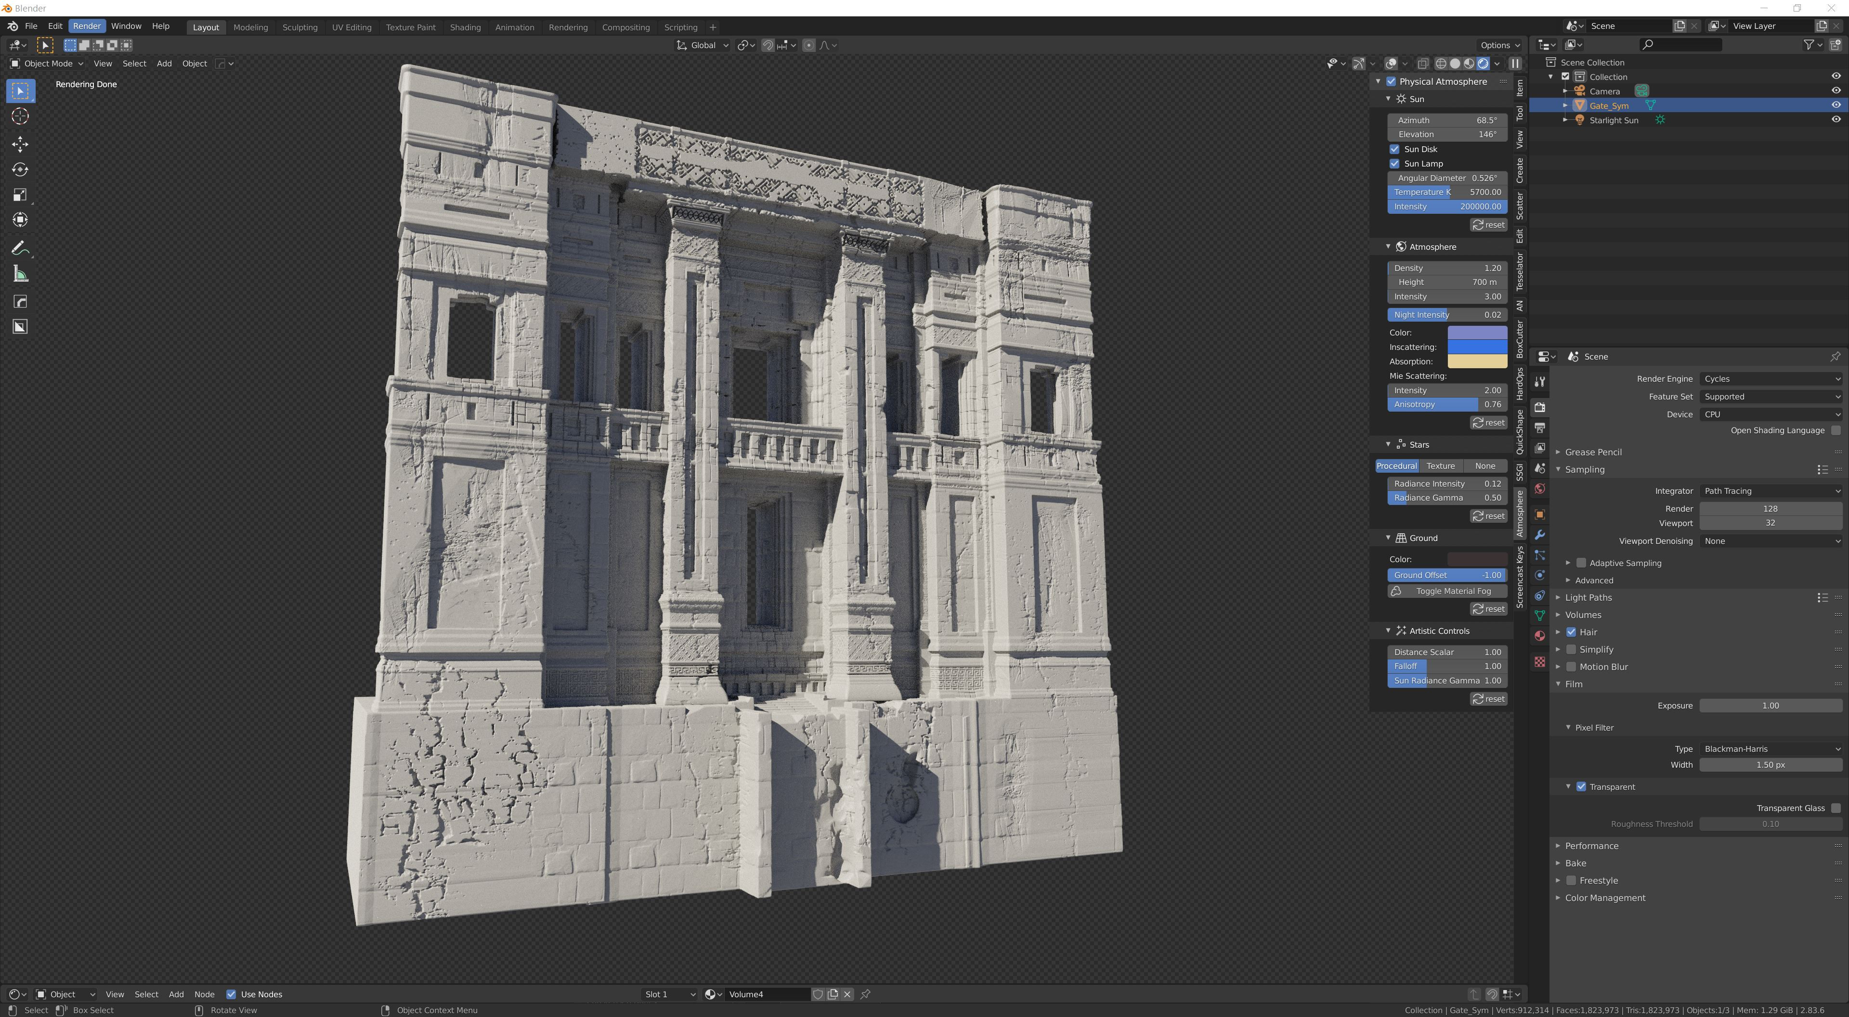Reset the Stars settings
1849x1017 pixels.
(1488, 516)
